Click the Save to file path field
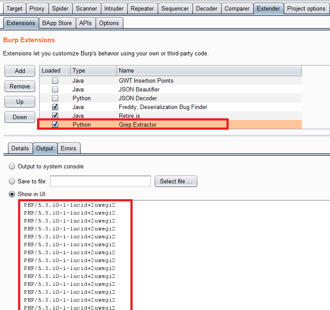Image resolution: width=330 pixels, height=310 pixels. 100,181
